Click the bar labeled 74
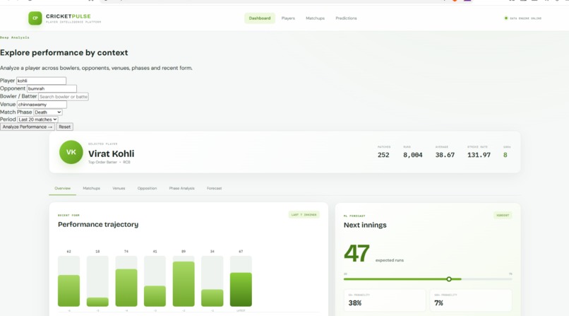This screenshot has width=569, height=316. tap(126, 288)
